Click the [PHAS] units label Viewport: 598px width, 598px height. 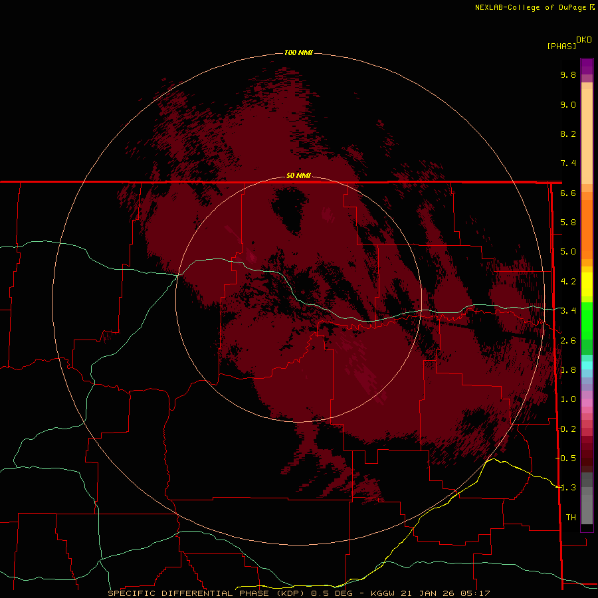tap(561, 46)
